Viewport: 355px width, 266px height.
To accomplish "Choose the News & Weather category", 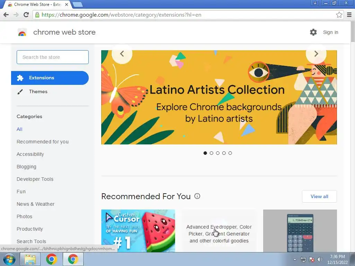I will (36, 204).
